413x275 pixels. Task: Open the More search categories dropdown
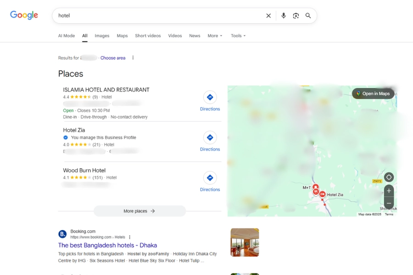coord(214,35)
